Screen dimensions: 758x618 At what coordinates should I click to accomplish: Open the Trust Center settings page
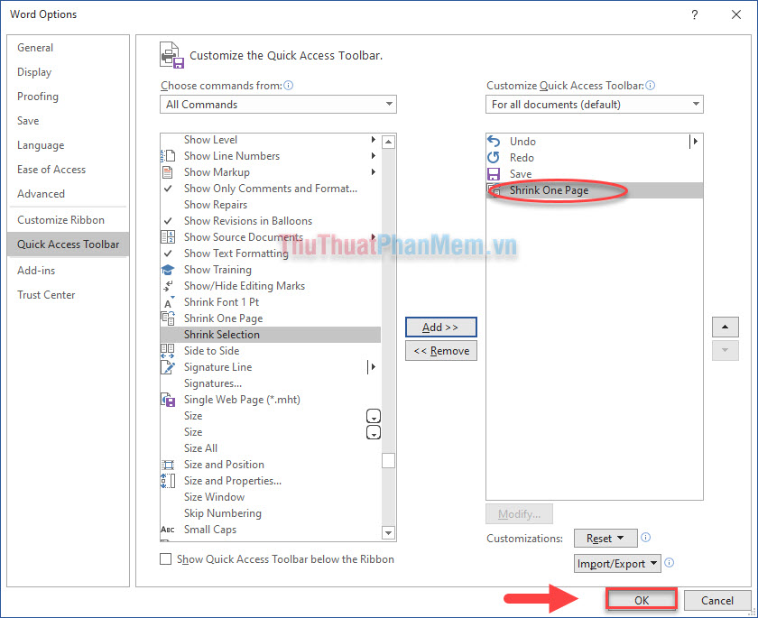tap(46, 294)
